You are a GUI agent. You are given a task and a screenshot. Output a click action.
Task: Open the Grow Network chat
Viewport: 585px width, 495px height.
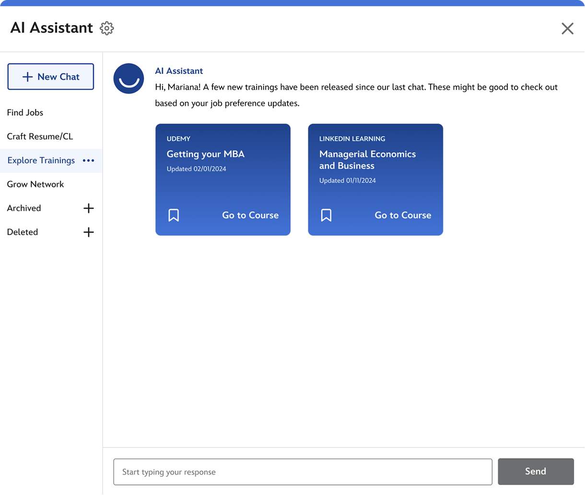pos(35,184)
